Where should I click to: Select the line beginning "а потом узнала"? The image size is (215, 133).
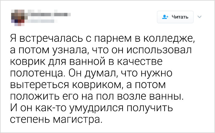[100, 51]
